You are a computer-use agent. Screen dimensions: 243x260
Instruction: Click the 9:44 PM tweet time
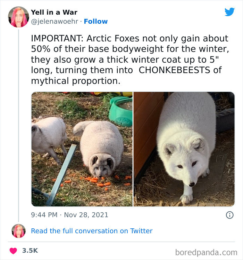(x=44, y=215)
